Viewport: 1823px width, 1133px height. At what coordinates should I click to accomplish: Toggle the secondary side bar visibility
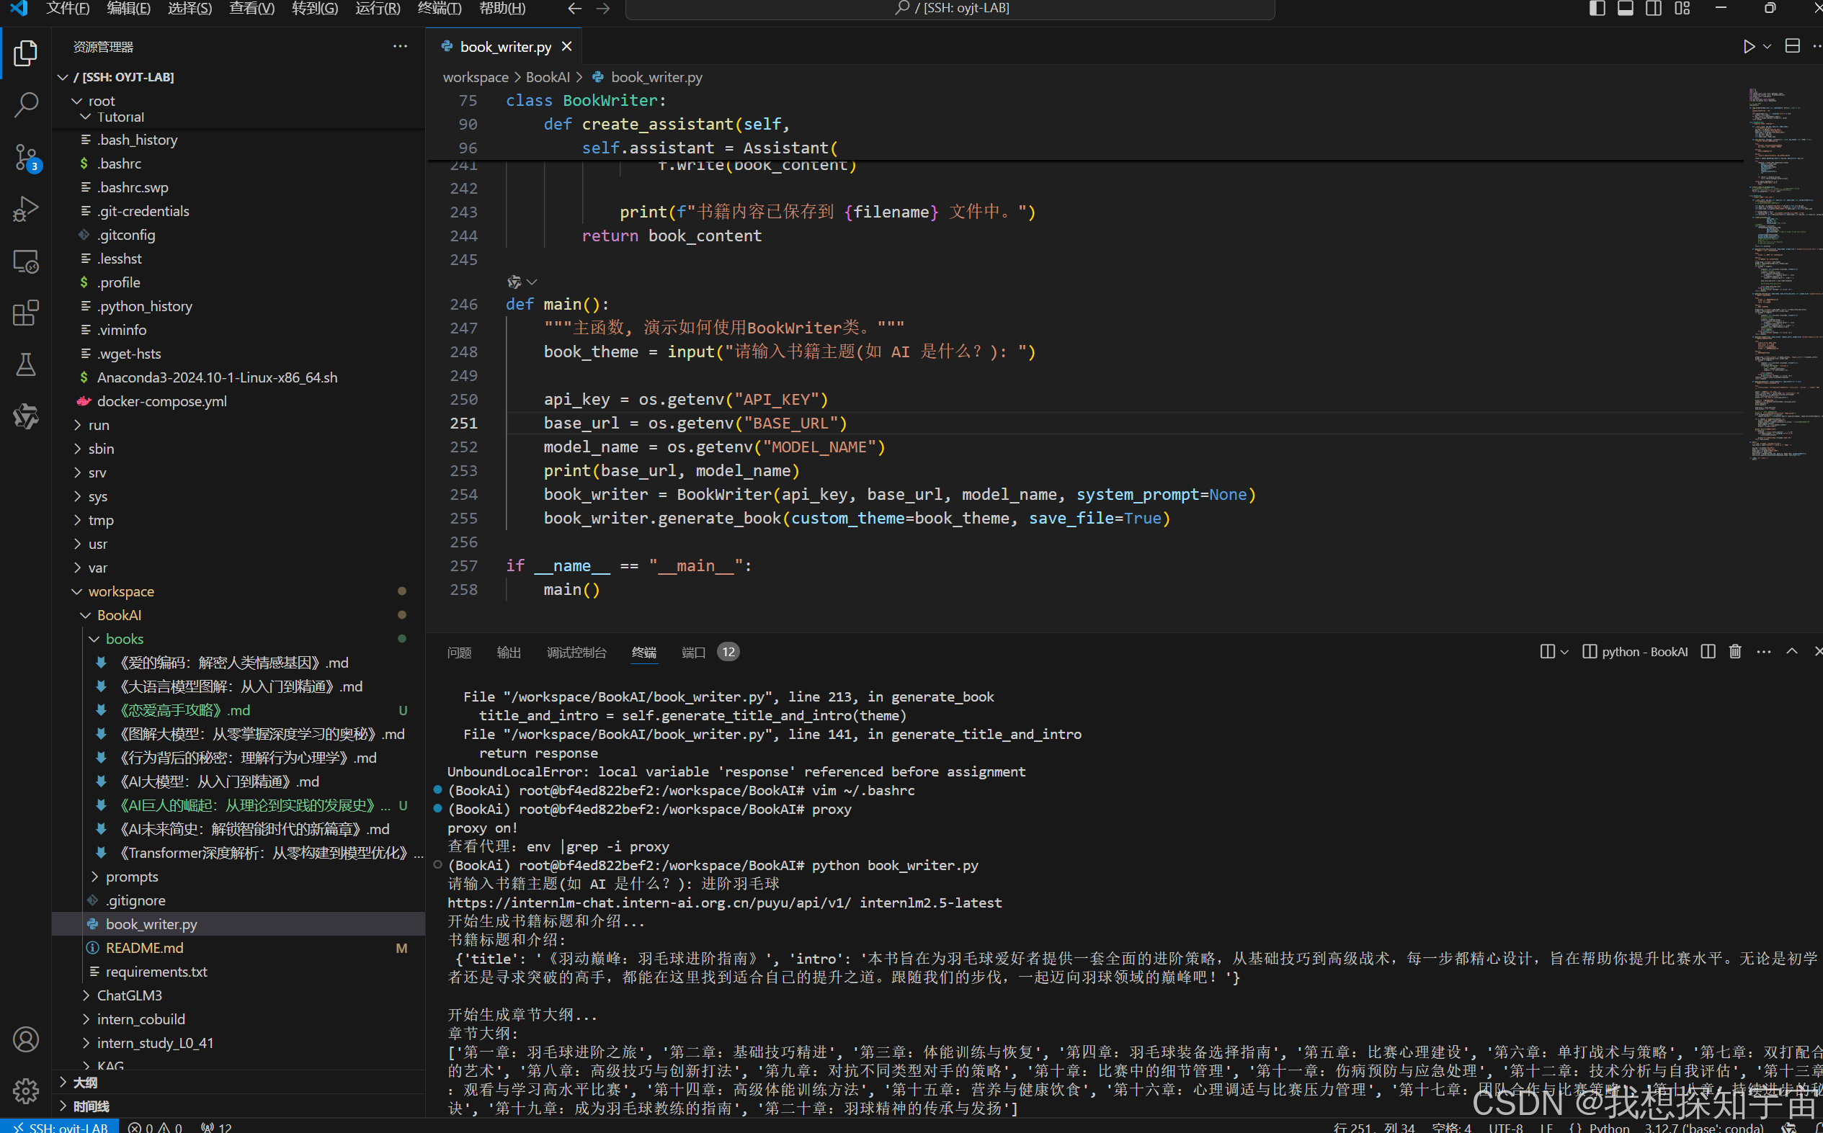pos(1654,8)
